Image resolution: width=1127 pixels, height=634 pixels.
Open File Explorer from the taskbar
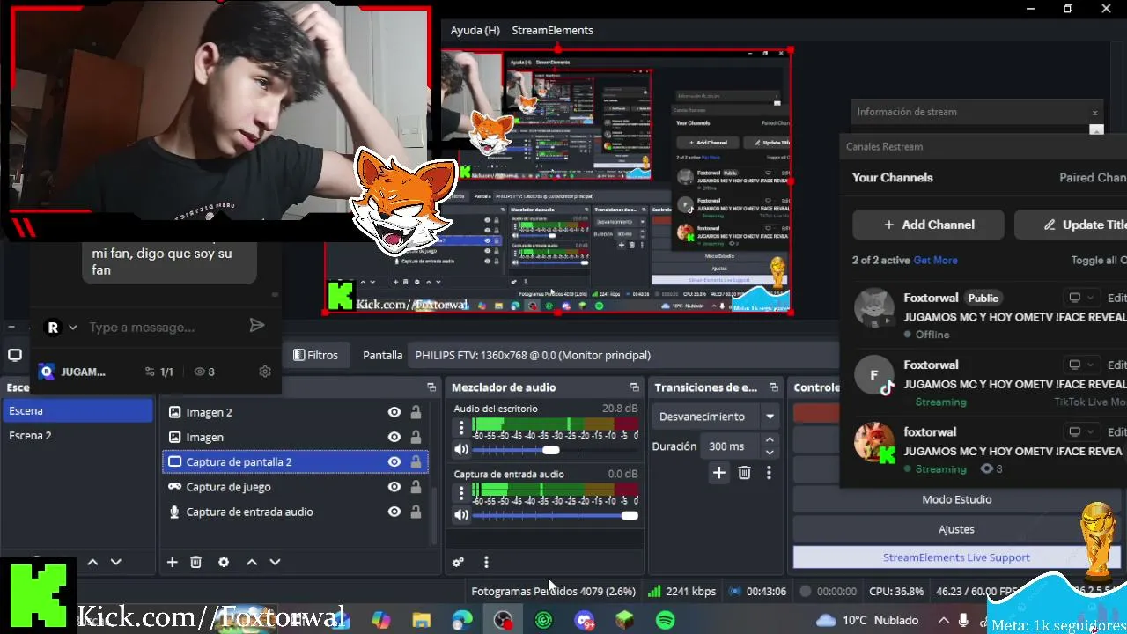coord(422,621)
